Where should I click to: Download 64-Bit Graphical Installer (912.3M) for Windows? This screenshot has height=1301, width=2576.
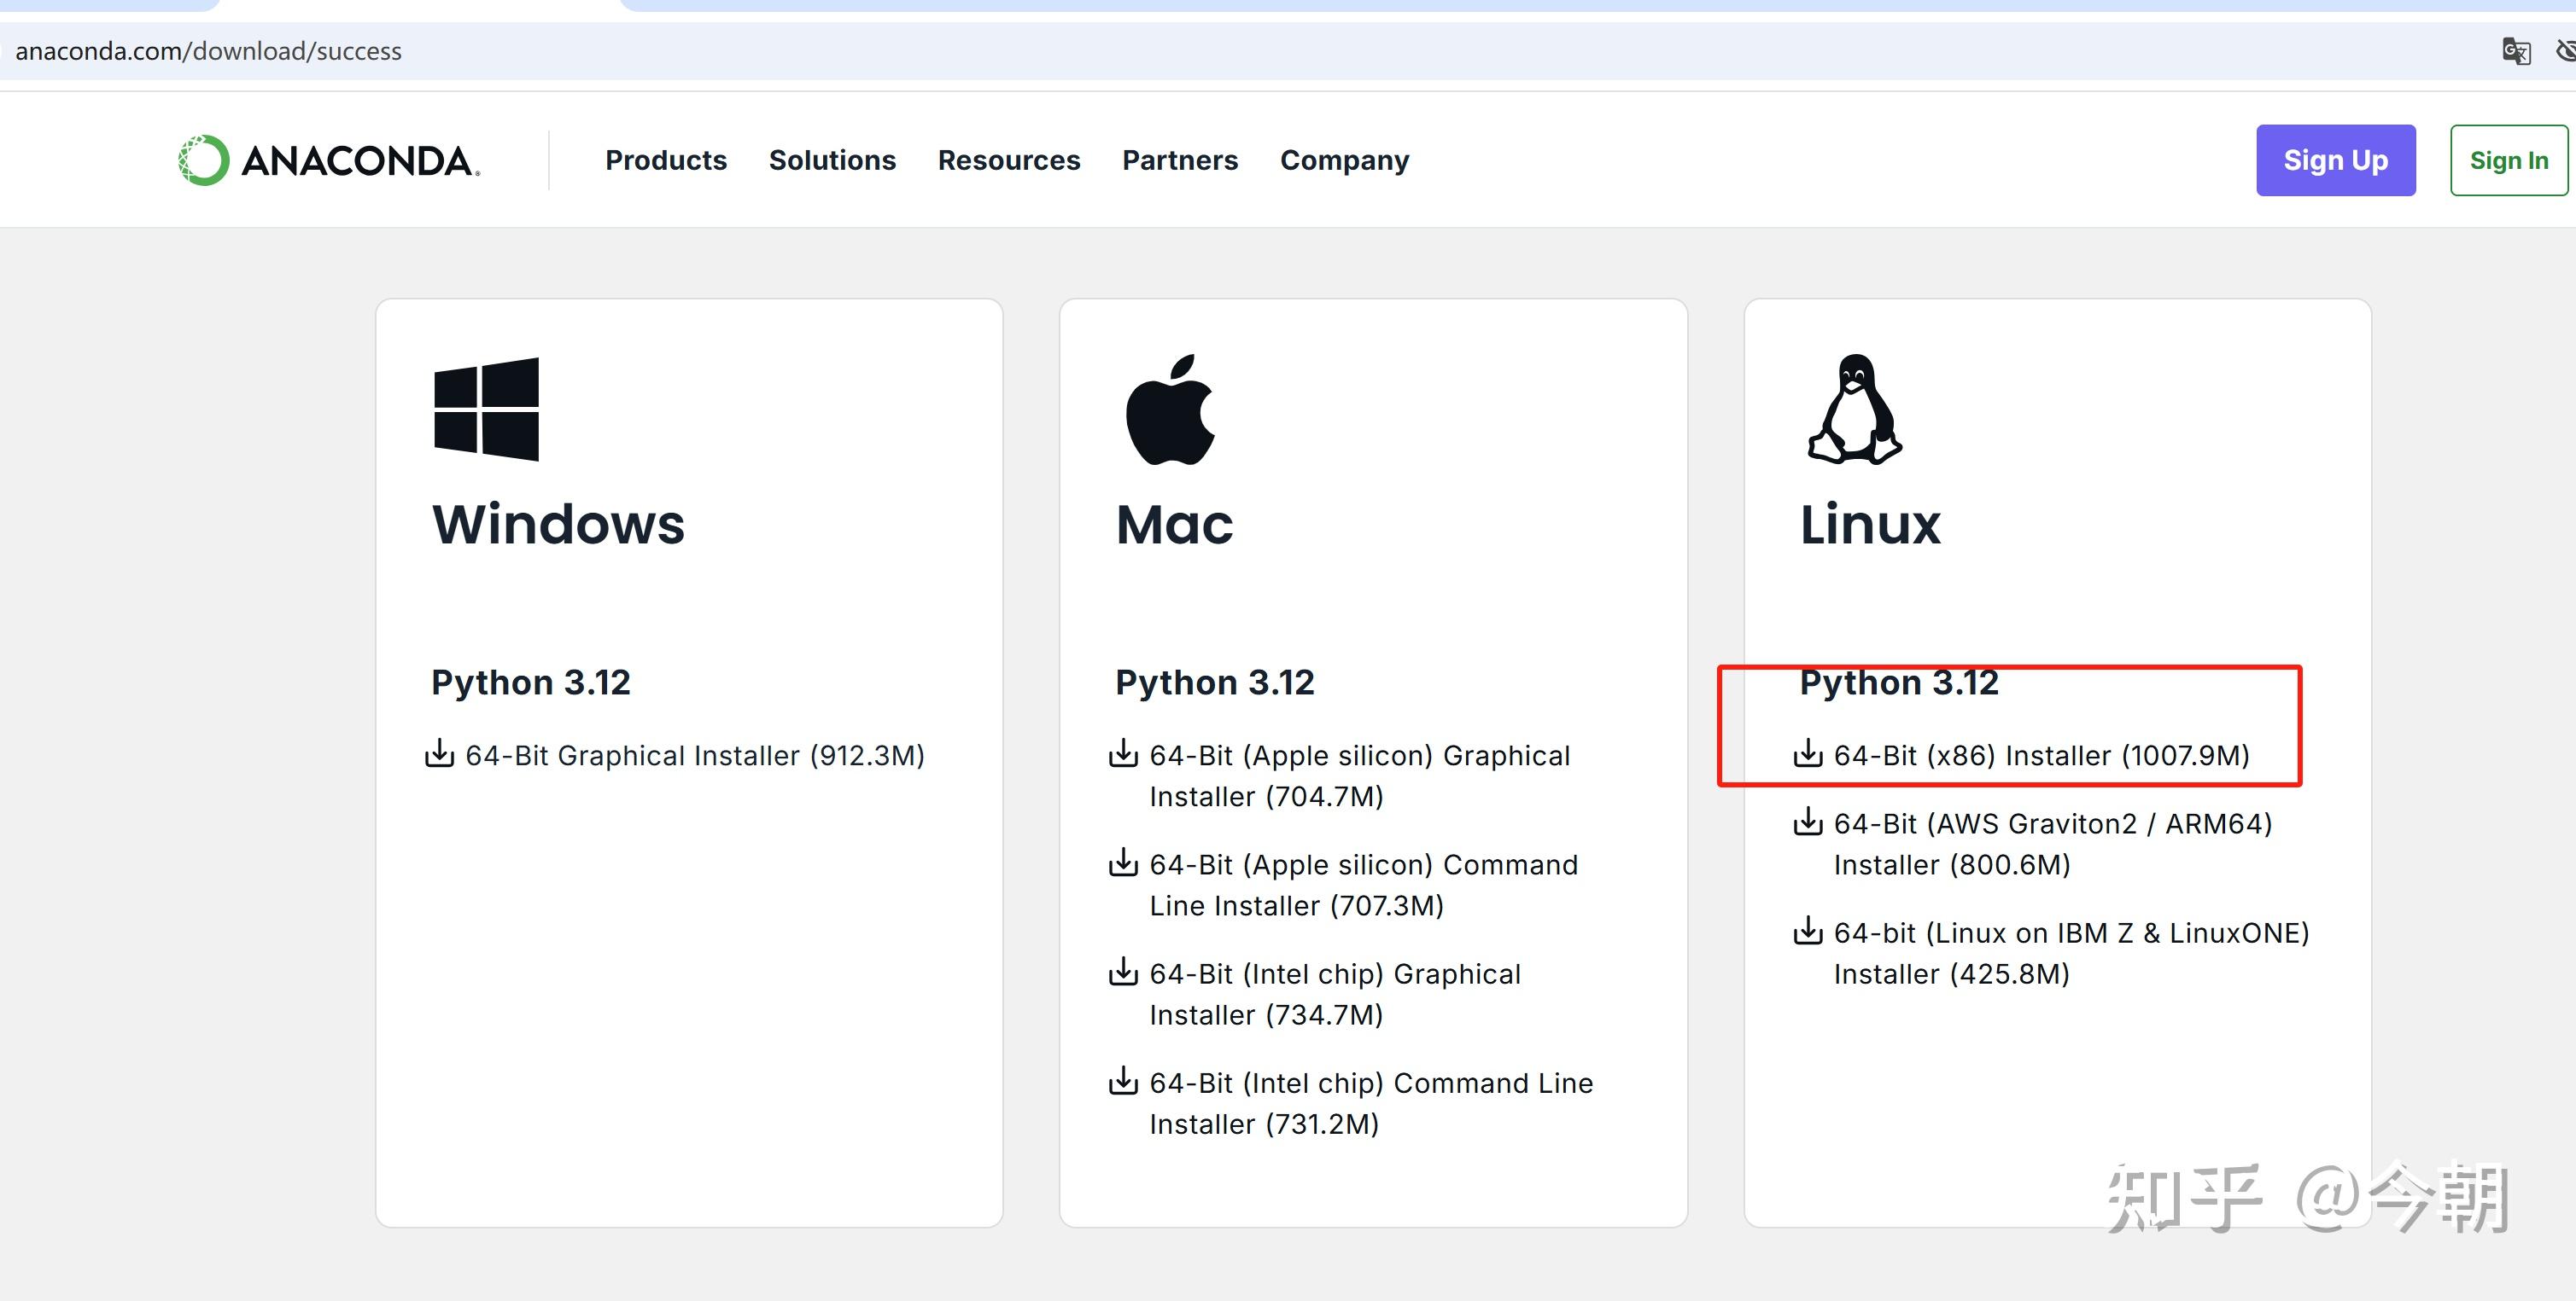(694, 755)
